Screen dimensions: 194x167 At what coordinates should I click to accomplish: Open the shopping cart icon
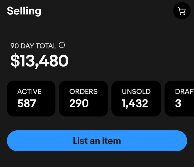182,11
